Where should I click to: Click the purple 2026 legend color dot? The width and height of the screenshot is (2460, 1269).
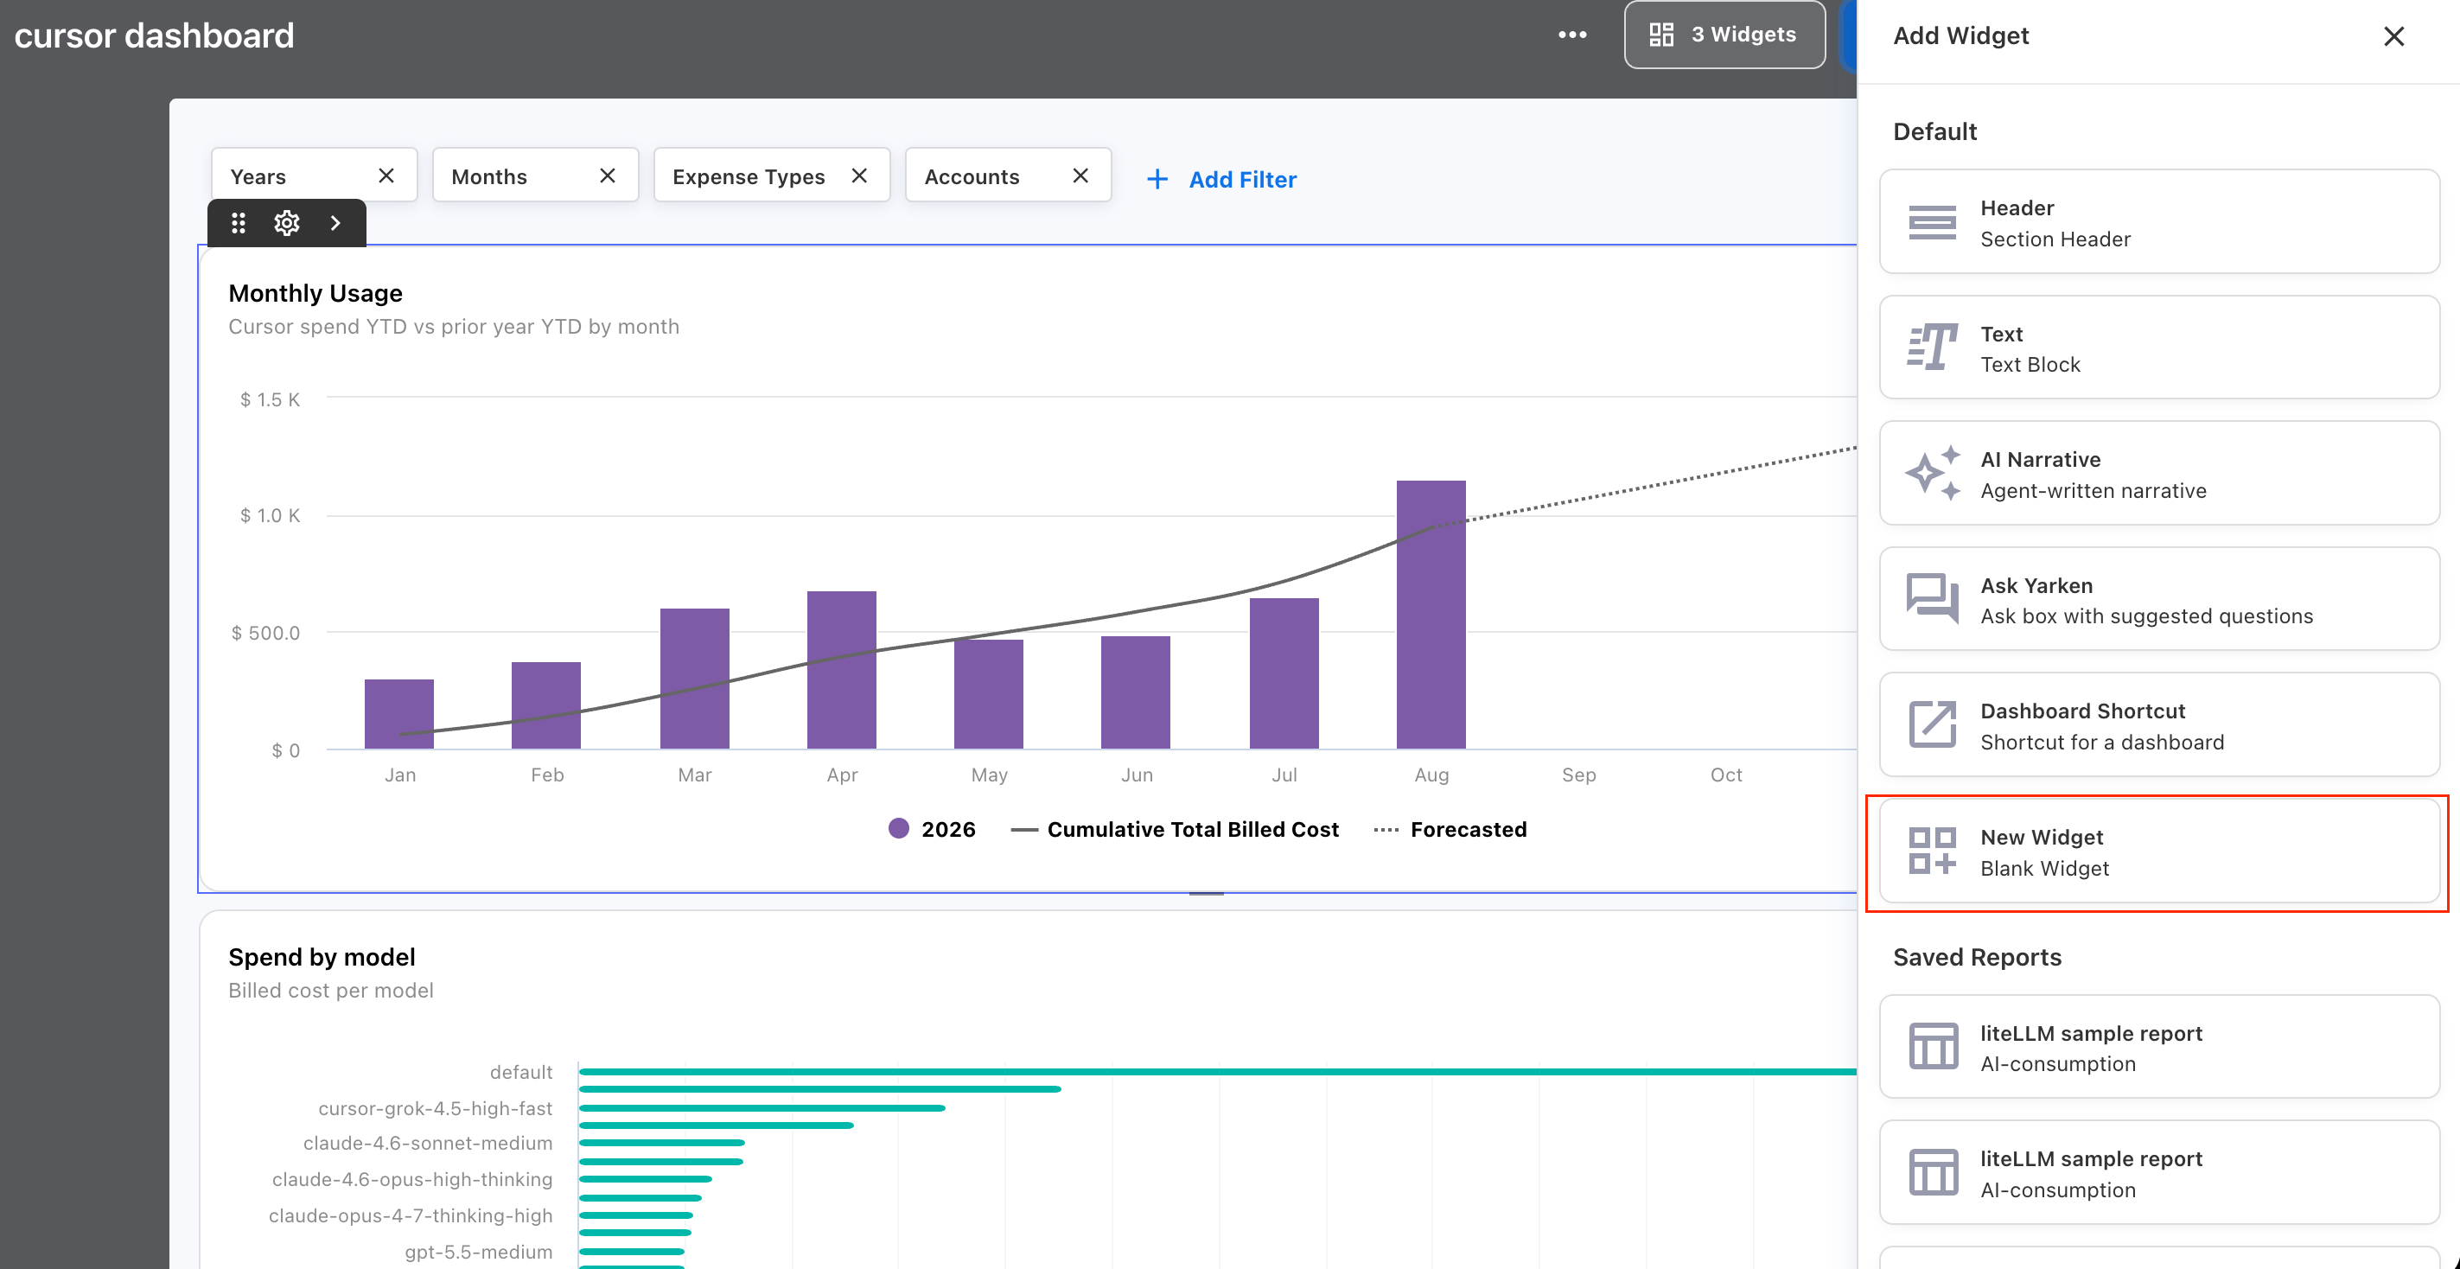(899, 828)
